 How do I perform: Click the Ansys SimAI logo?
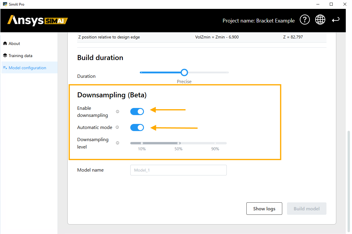tap(38, 20)
